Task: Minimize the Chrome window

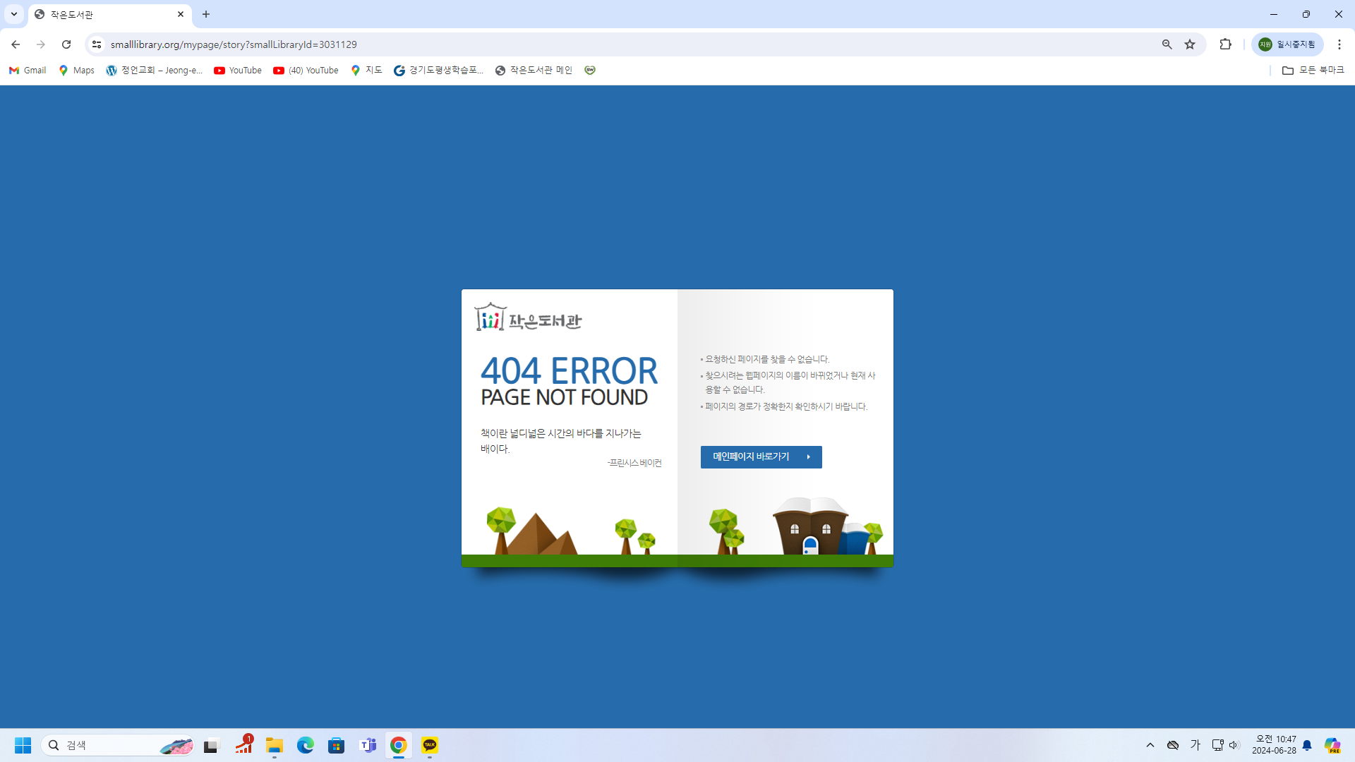Action: 1274,14
